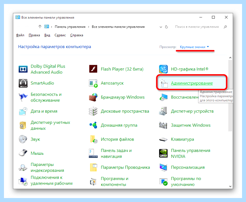Screen dimensions: 246x202
Task: Open the Default programs icon
Action: tap(163, 182)
